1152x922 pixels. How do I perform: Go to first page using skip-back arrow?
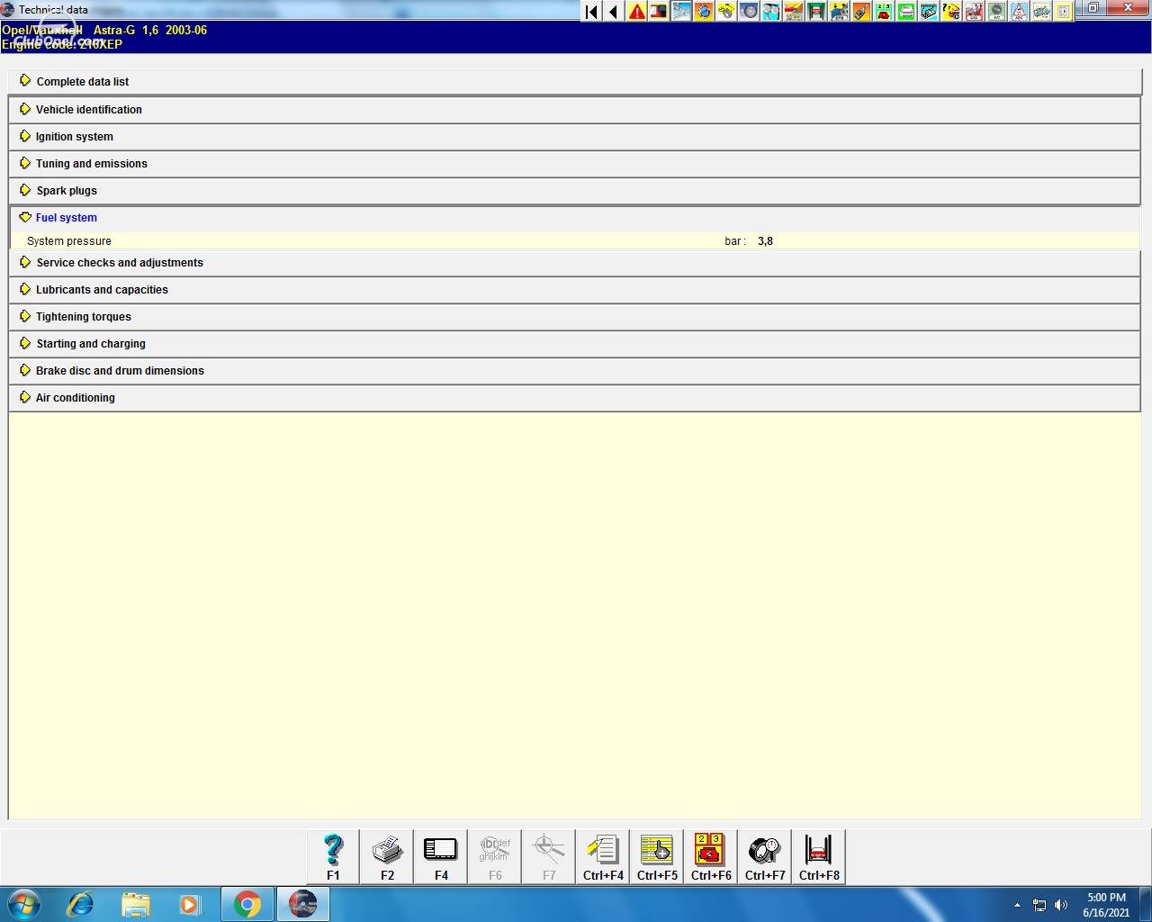(591, 12)
